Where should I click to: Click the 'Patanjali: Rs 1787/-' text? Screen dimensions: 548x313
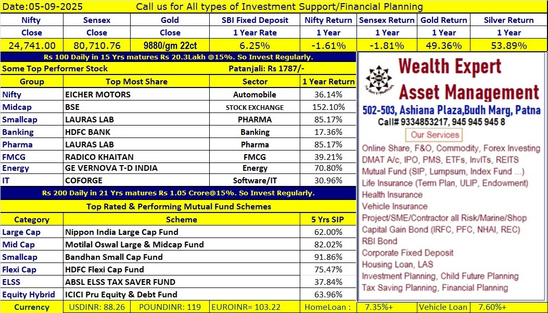(x=266, y=69)
